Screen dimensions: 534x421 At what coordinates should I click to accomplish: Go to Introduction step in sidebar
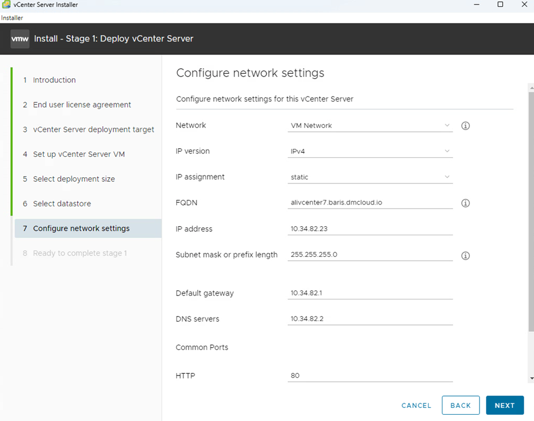click(54, 80)
